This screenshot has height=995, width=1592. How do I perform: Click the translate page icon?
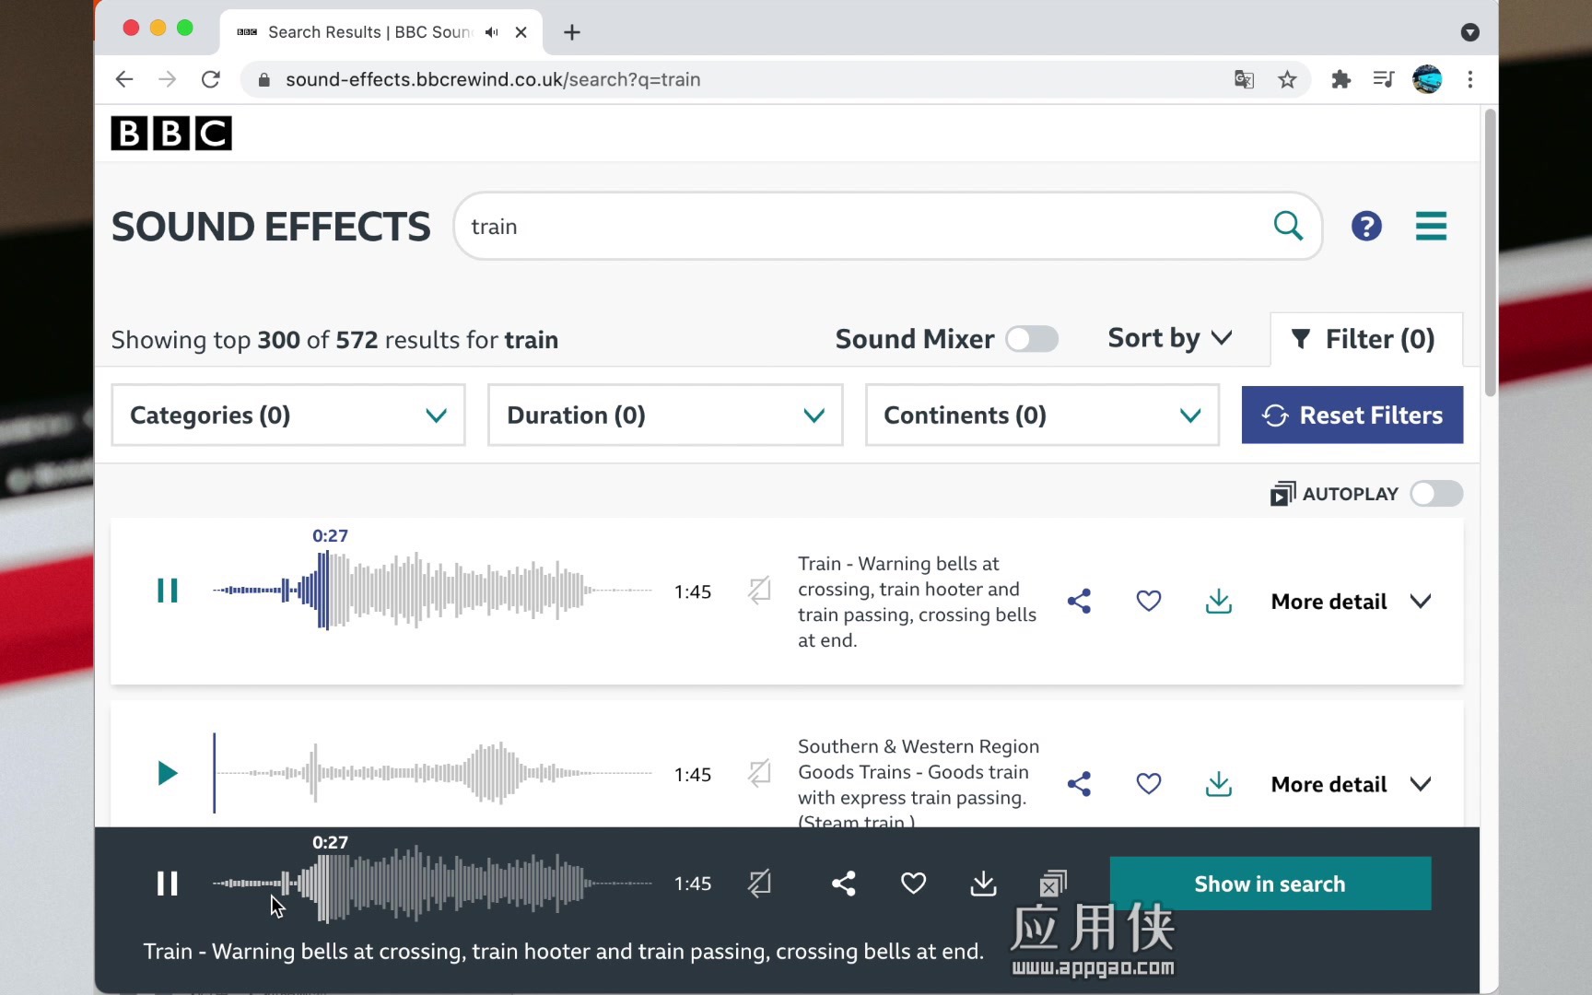pyautogui.click(x=1244, y=80)
